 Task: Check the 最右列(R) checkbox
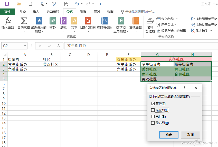pyautogui.click(x=153, y=123)
